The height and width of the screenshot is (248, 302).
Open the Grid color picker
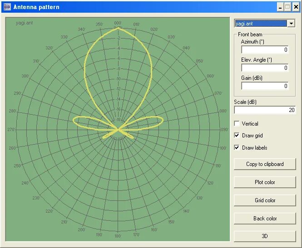(x=265, y=200)
